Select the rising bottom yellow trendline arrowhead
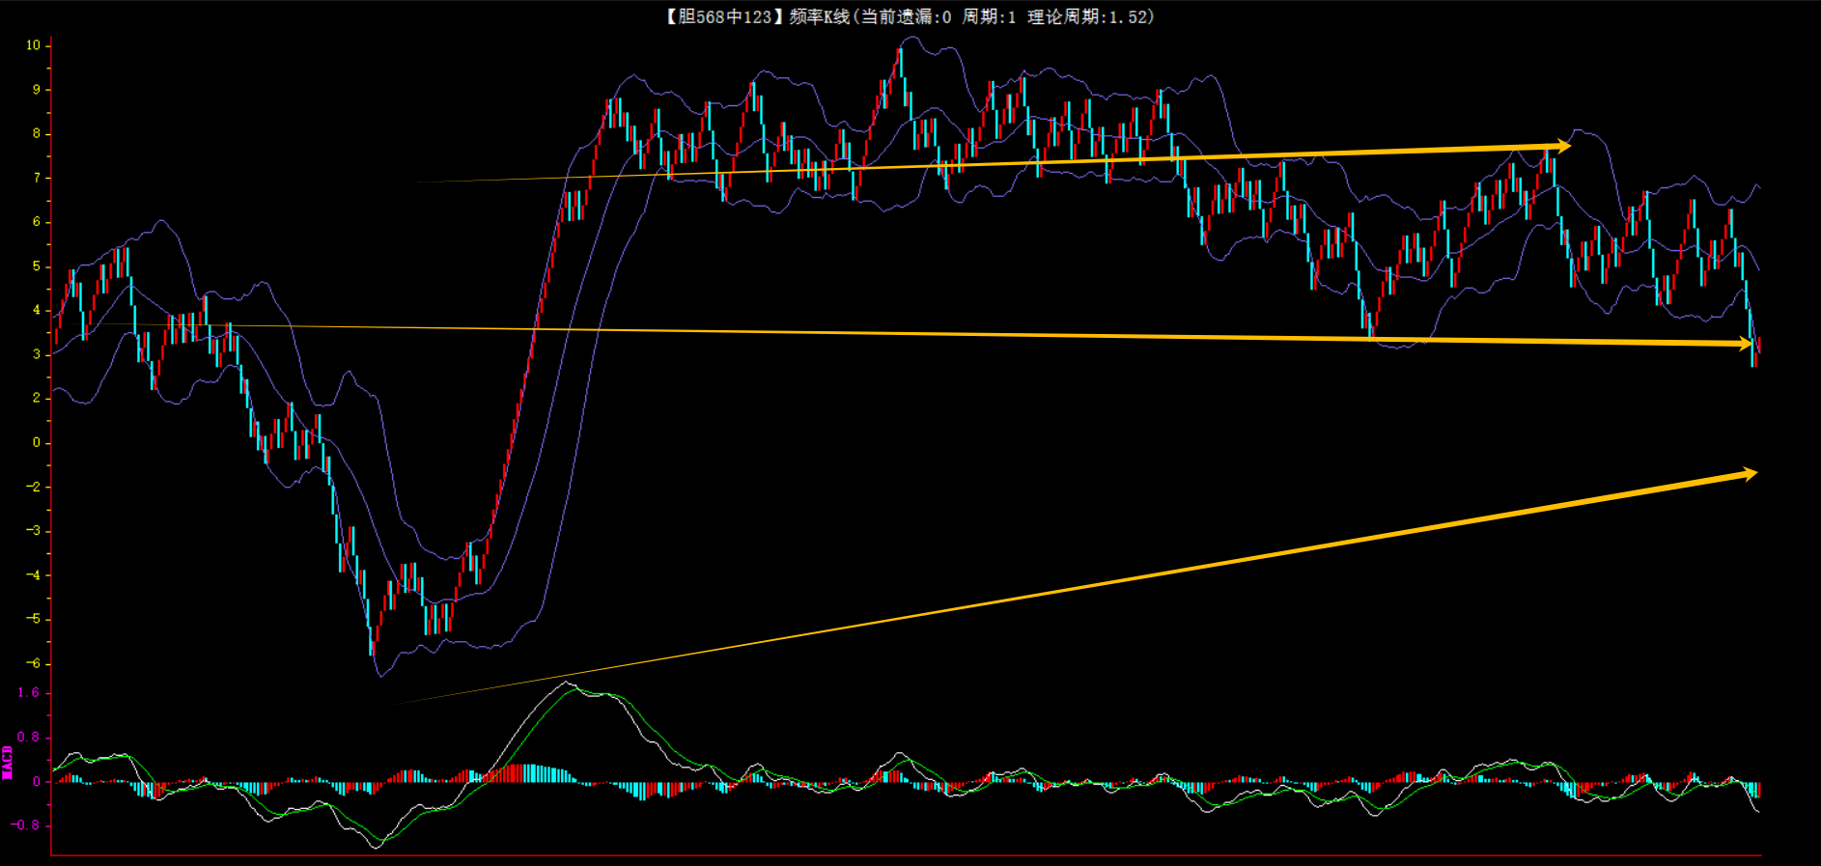The width and height of the screenshot is (1821, 866). pyautogui.click(x=1748, y=473)
